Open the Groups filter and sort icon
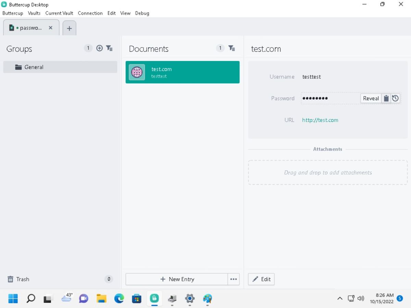 coord(109,48)
